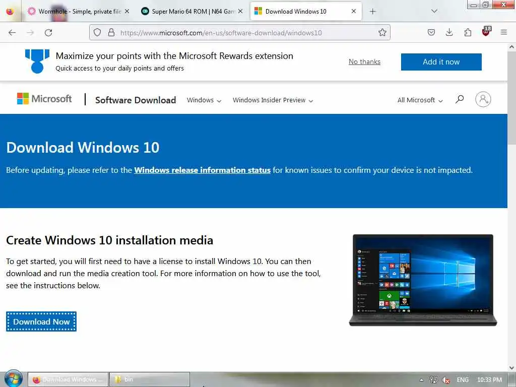Expand the Windows menu
The width and height of the screenshot is (516, 387).
[204, 100]
